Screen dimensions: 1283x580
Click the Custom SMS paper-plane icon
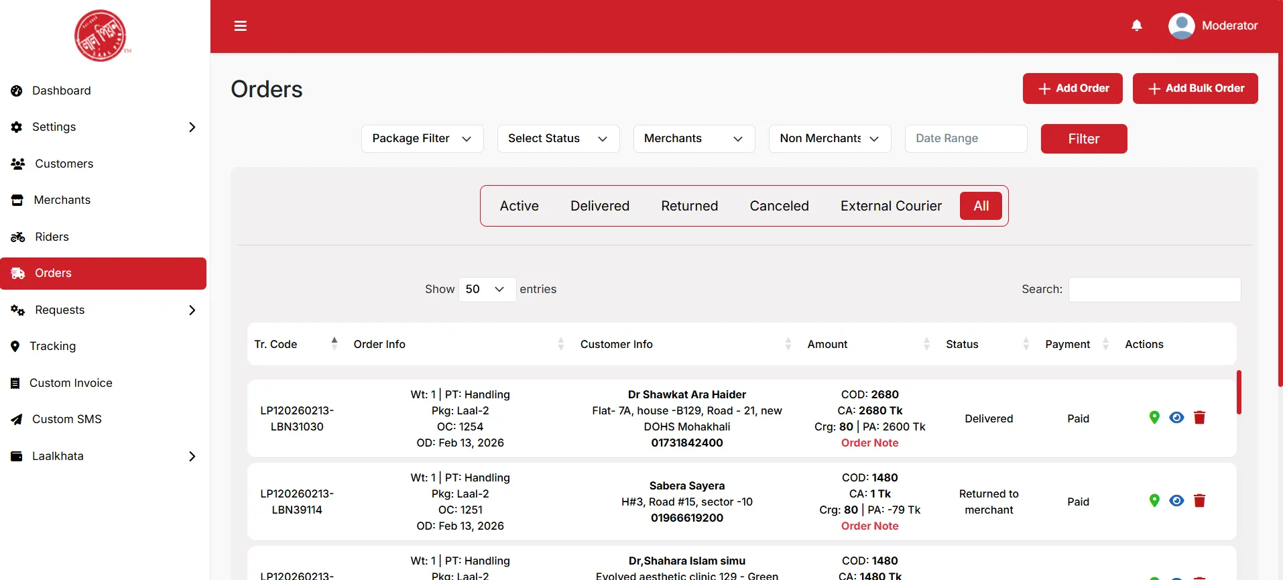(x=17, y=420)
